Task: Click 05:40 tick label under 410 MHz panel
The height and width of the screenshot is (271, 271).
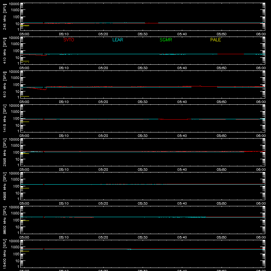Action: [182, 68]
